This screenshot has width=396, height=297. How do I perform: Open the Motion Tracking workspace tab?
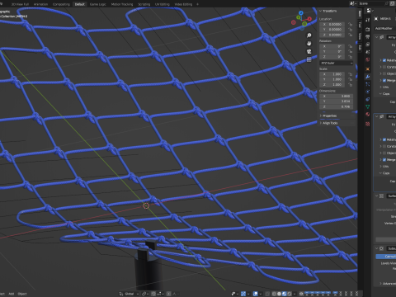(122, 4)
